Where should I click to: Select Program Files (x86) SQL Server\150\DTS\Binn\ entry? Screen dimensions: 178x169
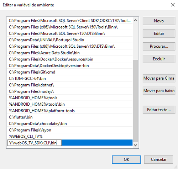click(70, 46)
